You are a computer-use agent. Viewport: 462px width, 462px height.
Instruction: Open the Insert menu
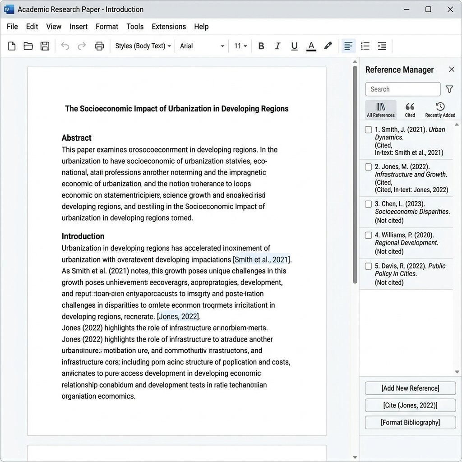tap(79, 27)
